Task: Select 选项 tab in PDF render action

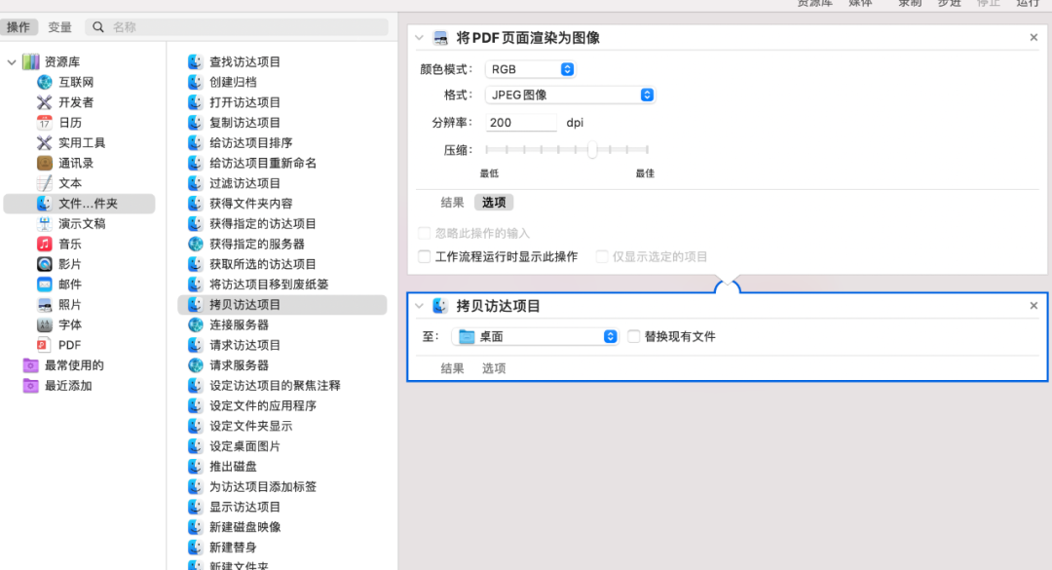Action: [494, 202]
